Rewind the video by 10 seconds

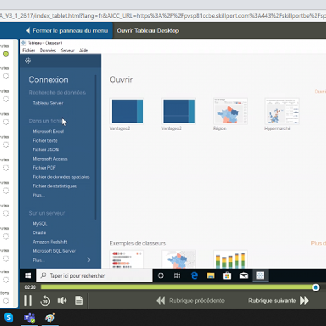point(45,301)
